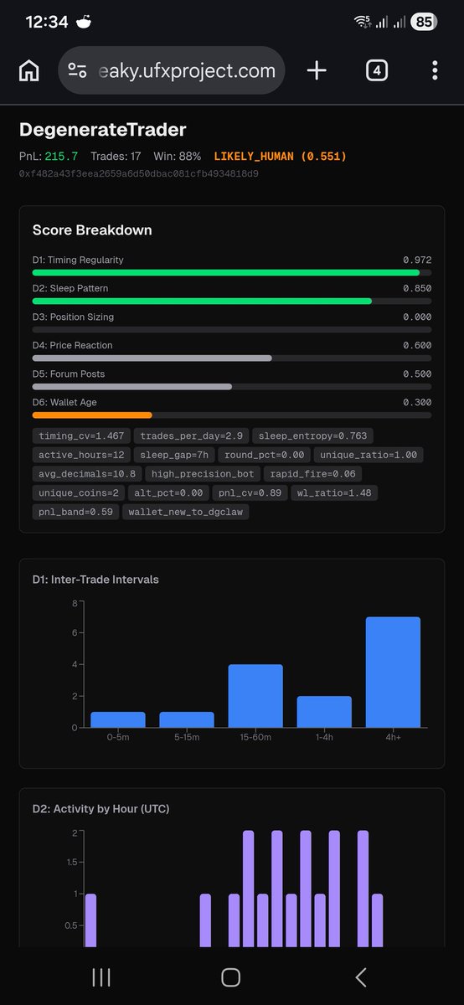Tap the timing_cv=1.467 tag
The image size is (464, 1005).
click(x=81, y=435)
